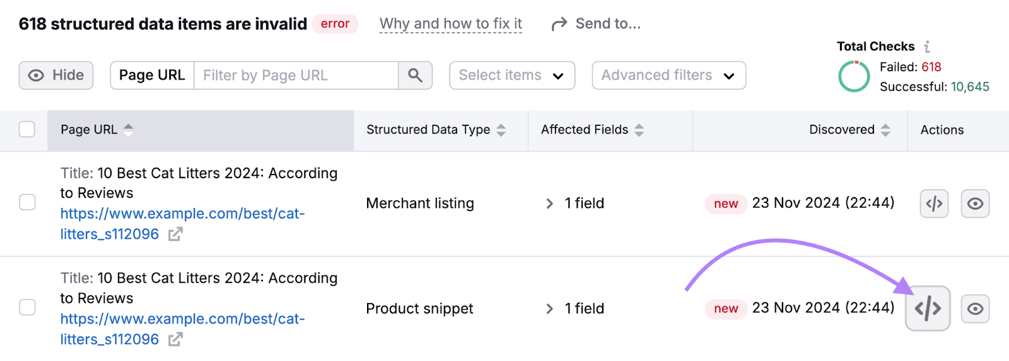Expand 1 field in Merchant listing row
1009x361 pixels.
pos(549,203)
